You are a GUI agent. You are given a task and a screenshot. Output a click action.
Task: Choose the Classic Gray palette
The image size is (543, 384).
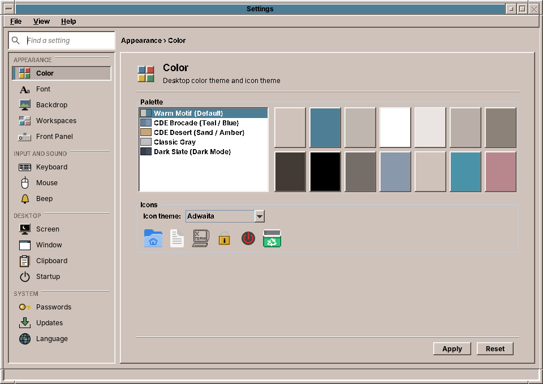click(204, 142)
